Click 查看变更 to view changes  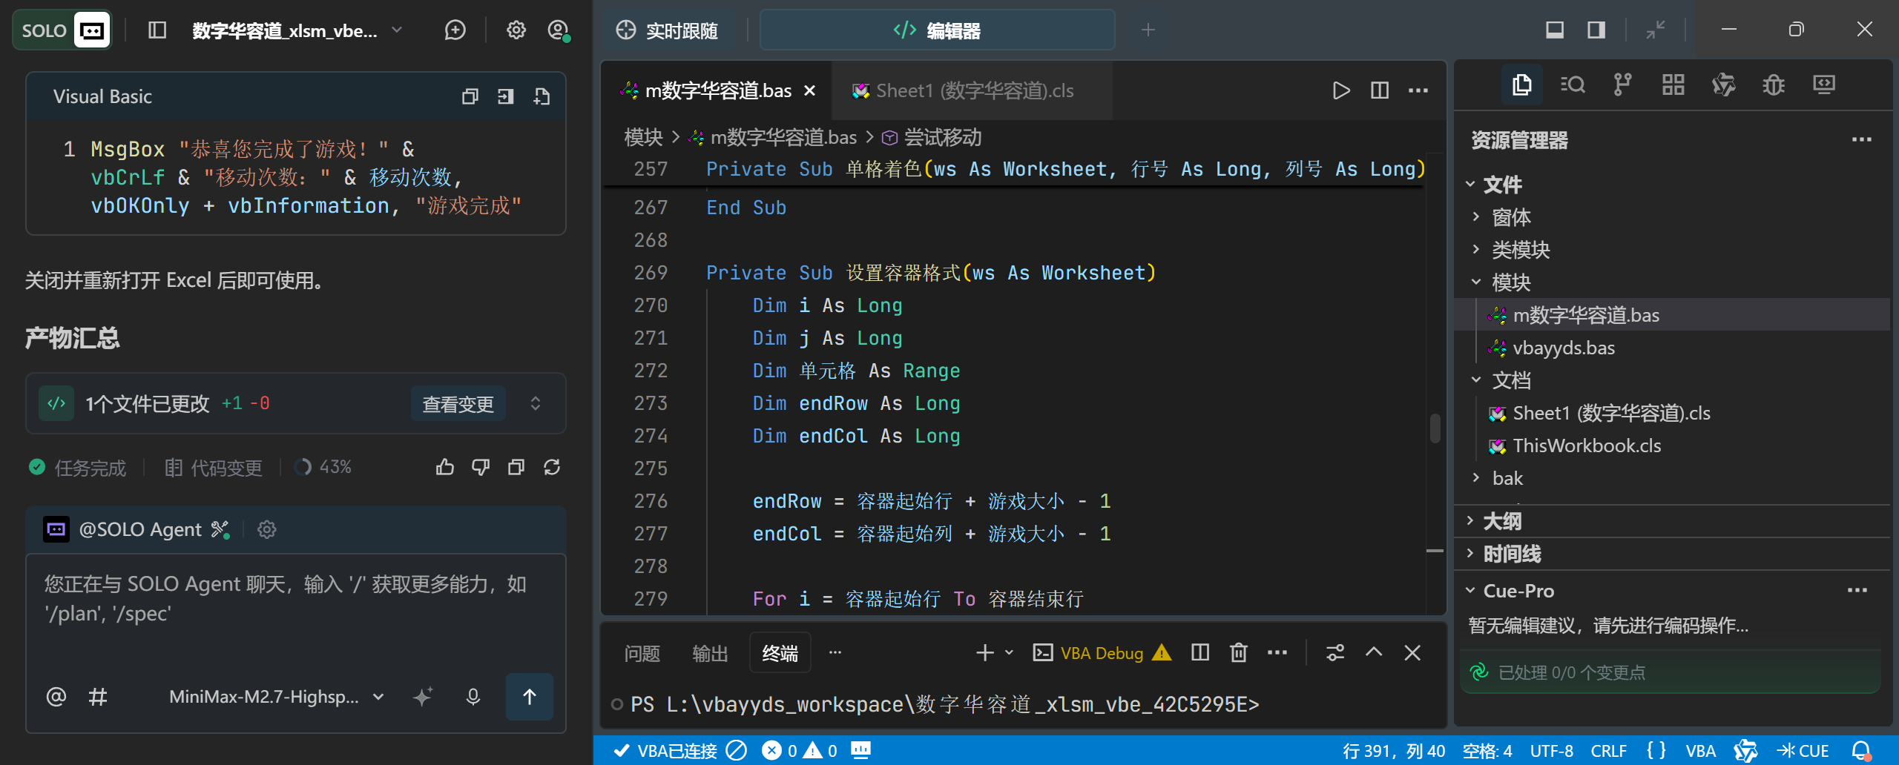pyautogui.click(x=458, y=403)
